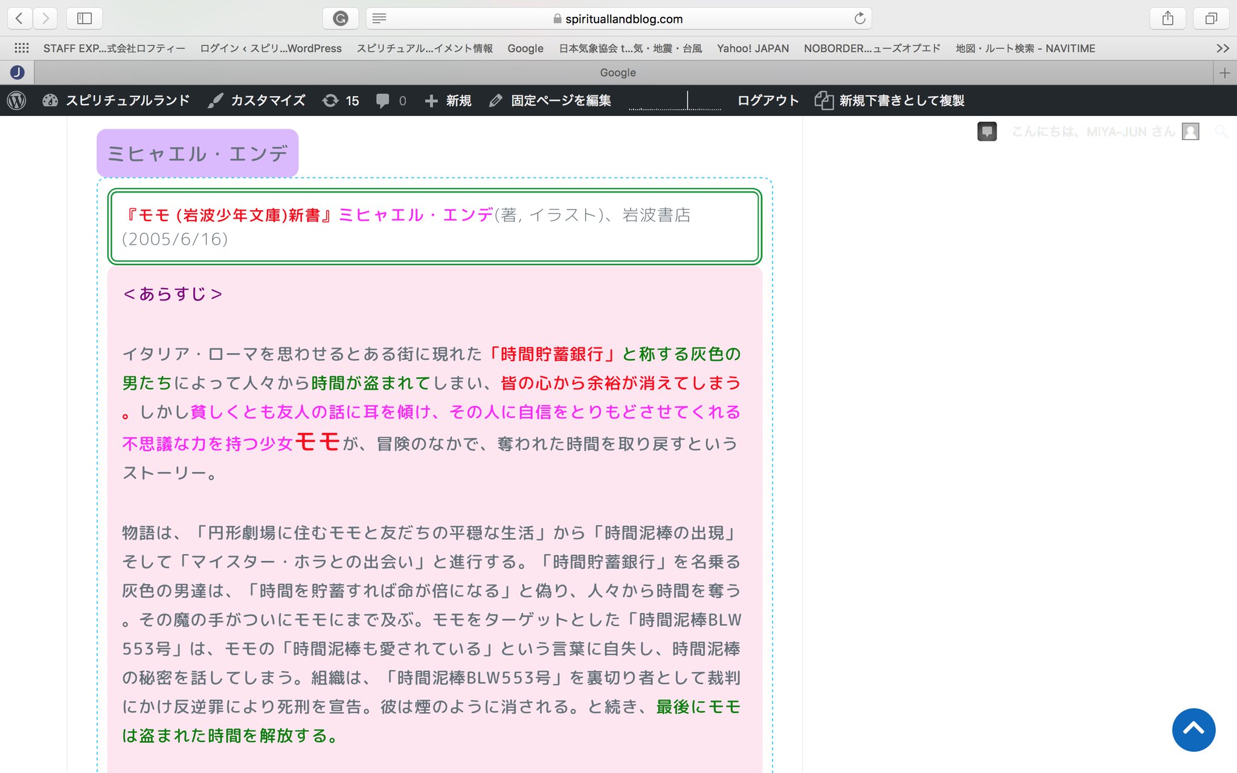This screenshot has height=773, width=1237.
Task: Open new tab with plus icon
Action: (x=1225, y=72)
